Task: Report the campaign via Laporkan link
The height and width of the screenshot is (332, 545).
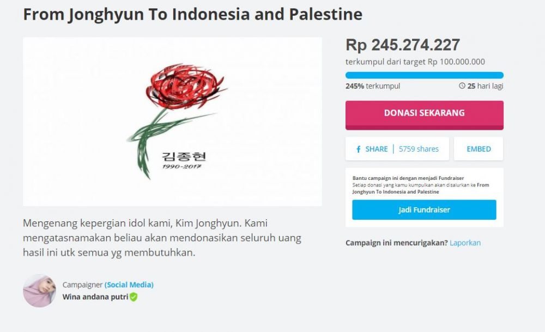Action: (465, 243)
